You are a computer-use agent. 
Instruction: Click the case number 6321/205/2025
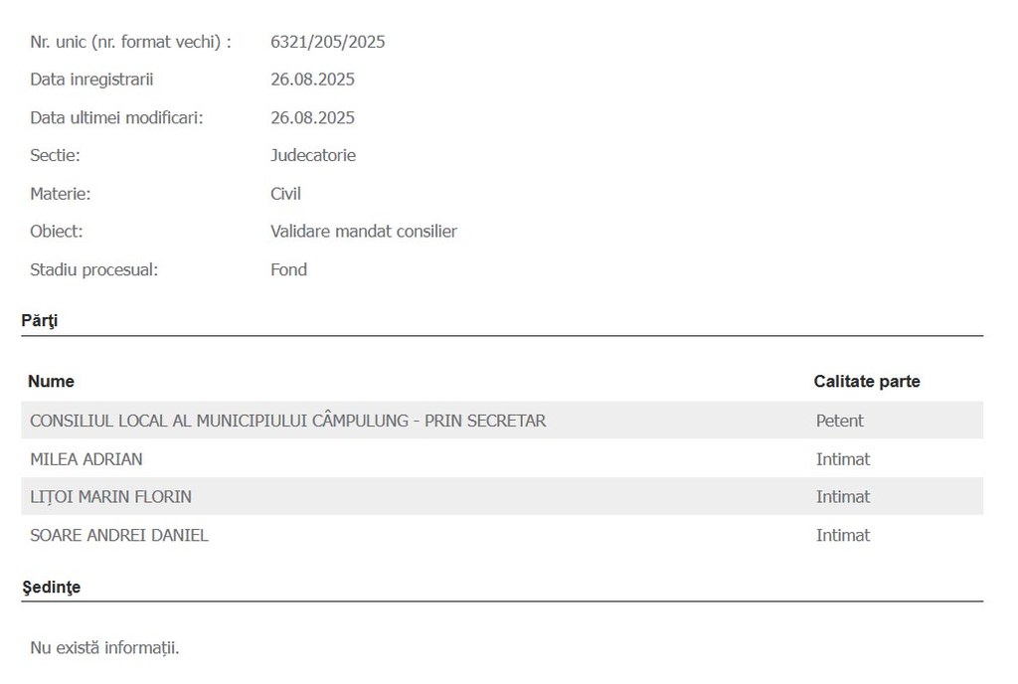327,42
